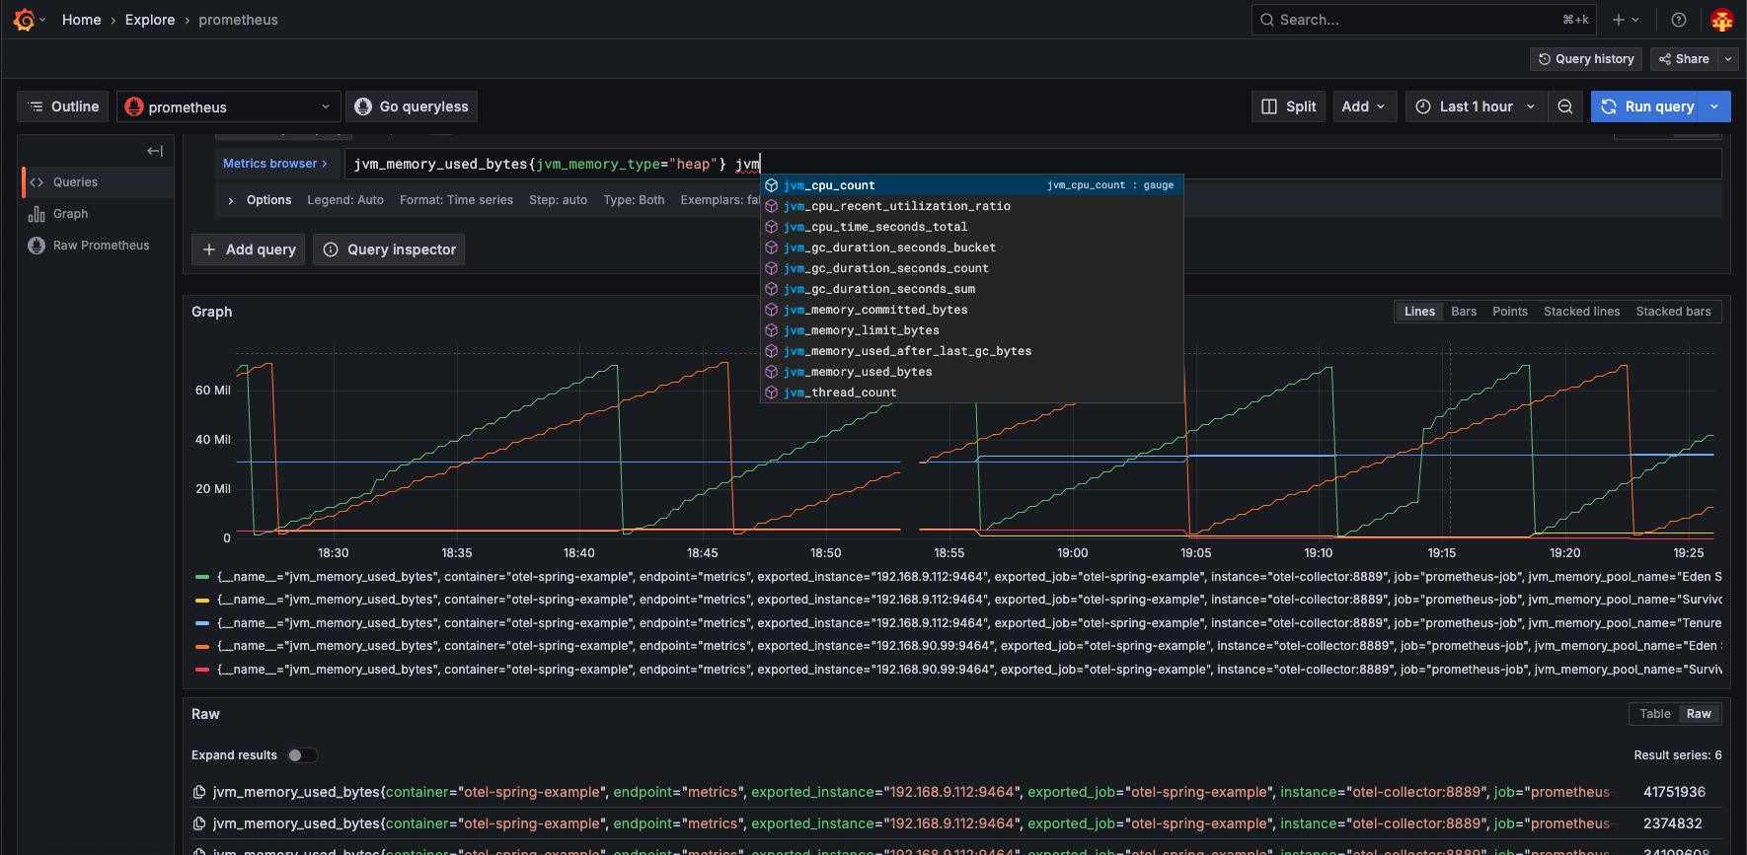The image size is (1747, 855).
Task: Click the clock icon in time picker
Action: click(1423, 107)
